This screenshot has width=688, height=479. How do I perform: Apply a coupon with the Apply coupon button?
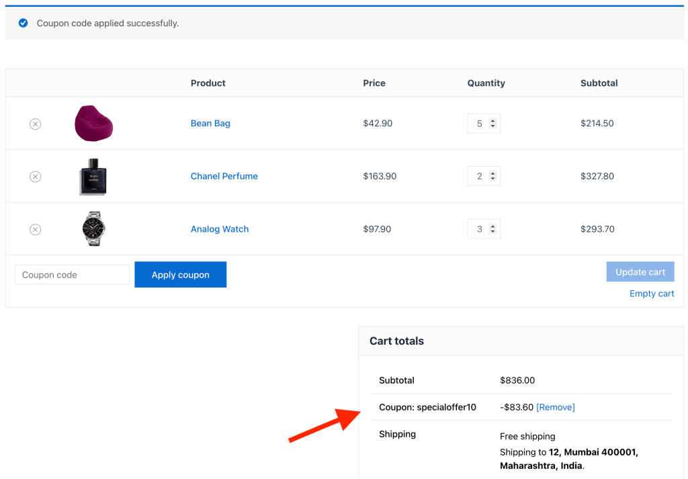point(180,274)
